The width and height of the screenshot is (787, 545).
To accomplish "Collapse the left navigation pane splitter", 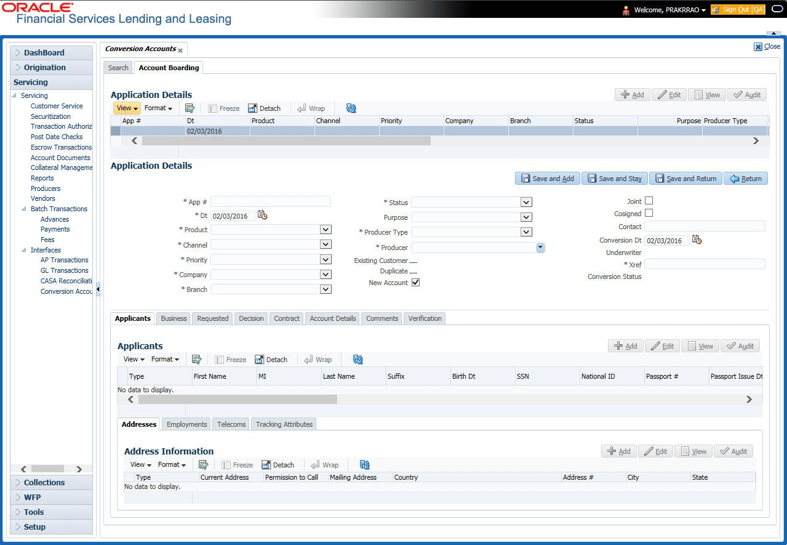I will [x=97, y=289].
